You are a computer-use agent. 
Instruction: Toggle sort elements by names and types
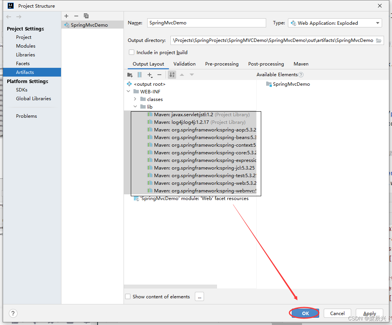[x=172, y=75]
